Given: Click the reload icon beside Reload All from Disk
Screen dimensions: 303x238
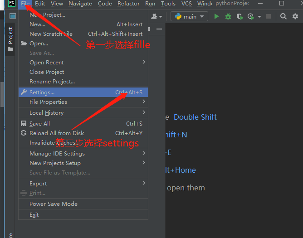Looking at the screenshot, I should tap(24, 133).
